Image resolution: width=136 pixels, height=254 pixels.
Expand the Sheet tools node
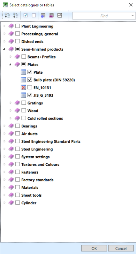click(x=4, y=195)
